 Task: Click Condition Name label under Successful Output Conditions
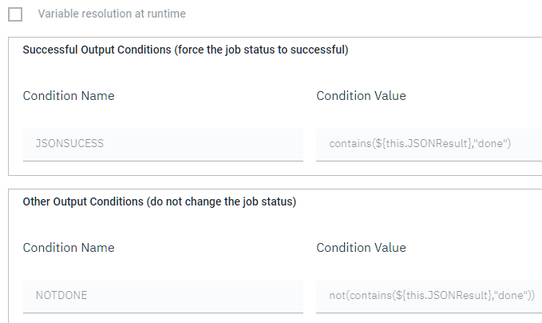(x=69, y=96)
